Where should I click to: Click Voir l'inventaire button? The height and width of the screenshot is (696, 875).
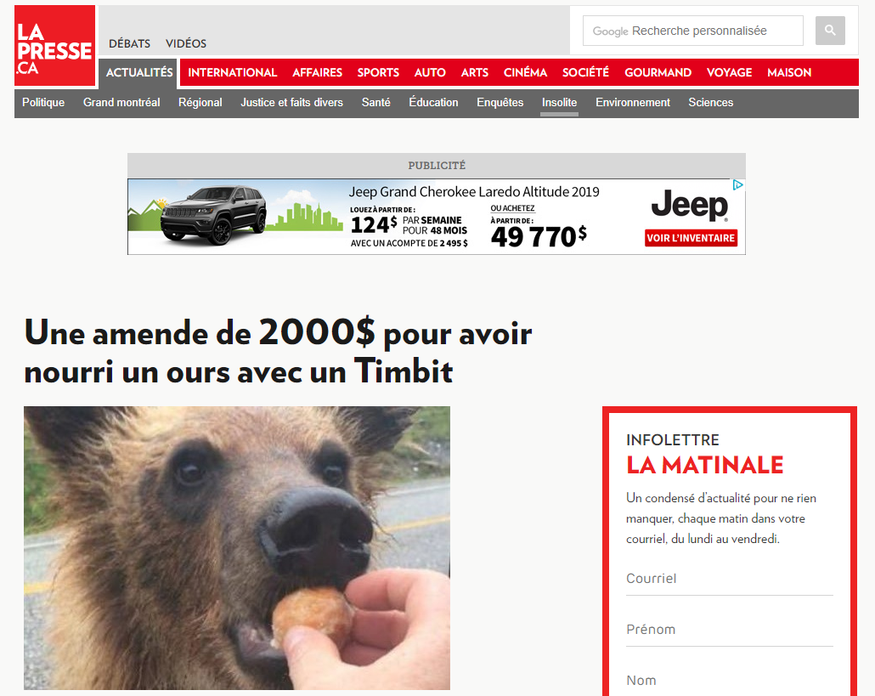(x=691, y=238)
